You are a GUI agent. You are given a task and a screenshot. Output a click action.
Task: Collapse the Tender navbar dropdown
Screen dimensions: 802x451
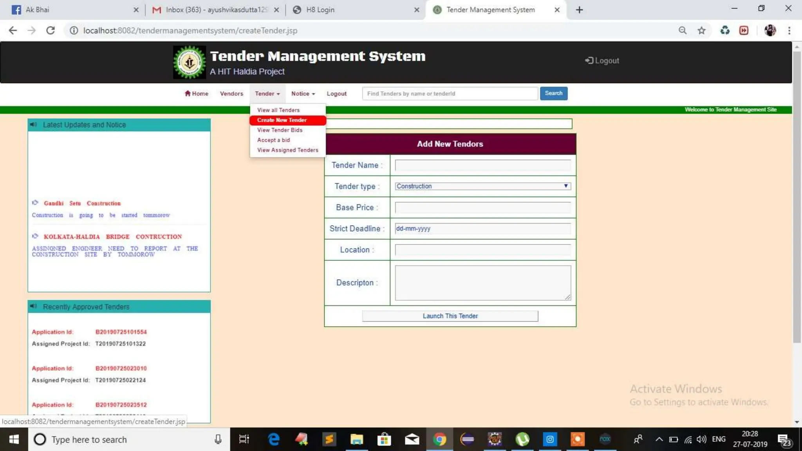point(267,94)
